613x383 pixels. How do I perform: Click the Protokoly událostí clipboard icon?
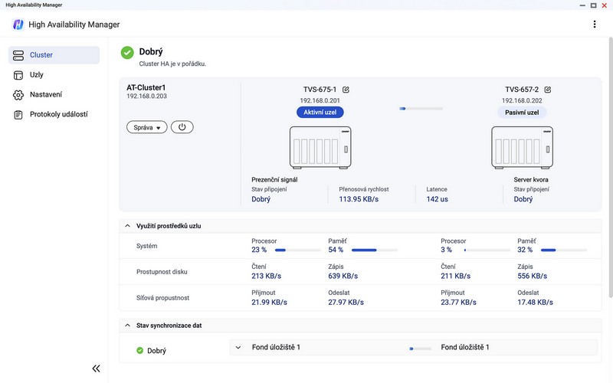pos(18,115)
